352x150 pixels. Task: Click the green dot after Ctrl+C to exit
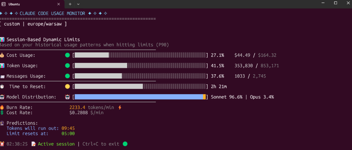(125, 144)
